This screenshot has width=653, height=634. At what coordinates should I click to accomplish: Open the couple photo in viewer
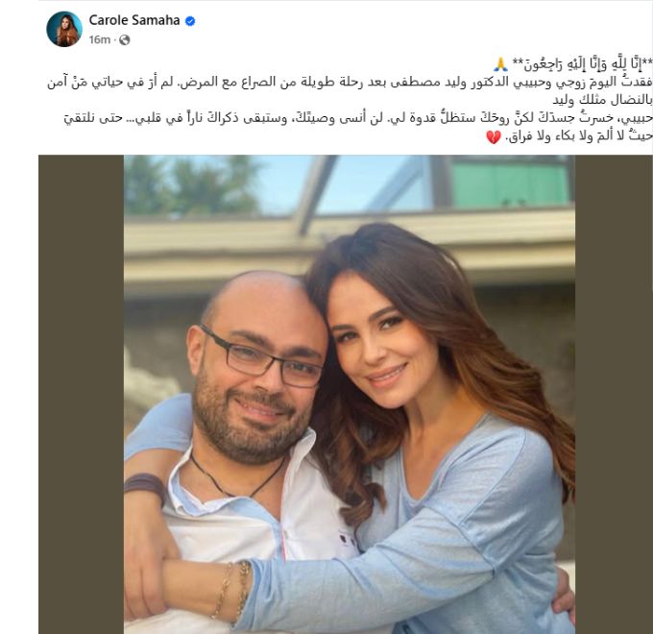tap(350, 395)
